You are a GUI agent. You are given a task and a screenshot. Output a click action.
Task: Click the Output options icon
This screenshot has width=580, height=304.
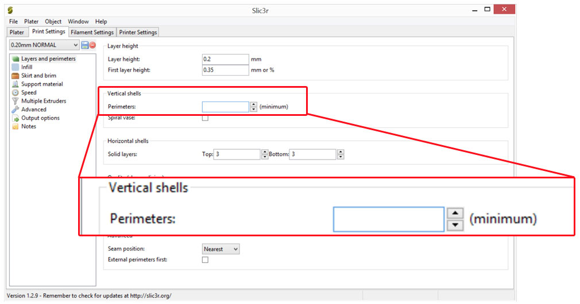[x=15, y=118]
